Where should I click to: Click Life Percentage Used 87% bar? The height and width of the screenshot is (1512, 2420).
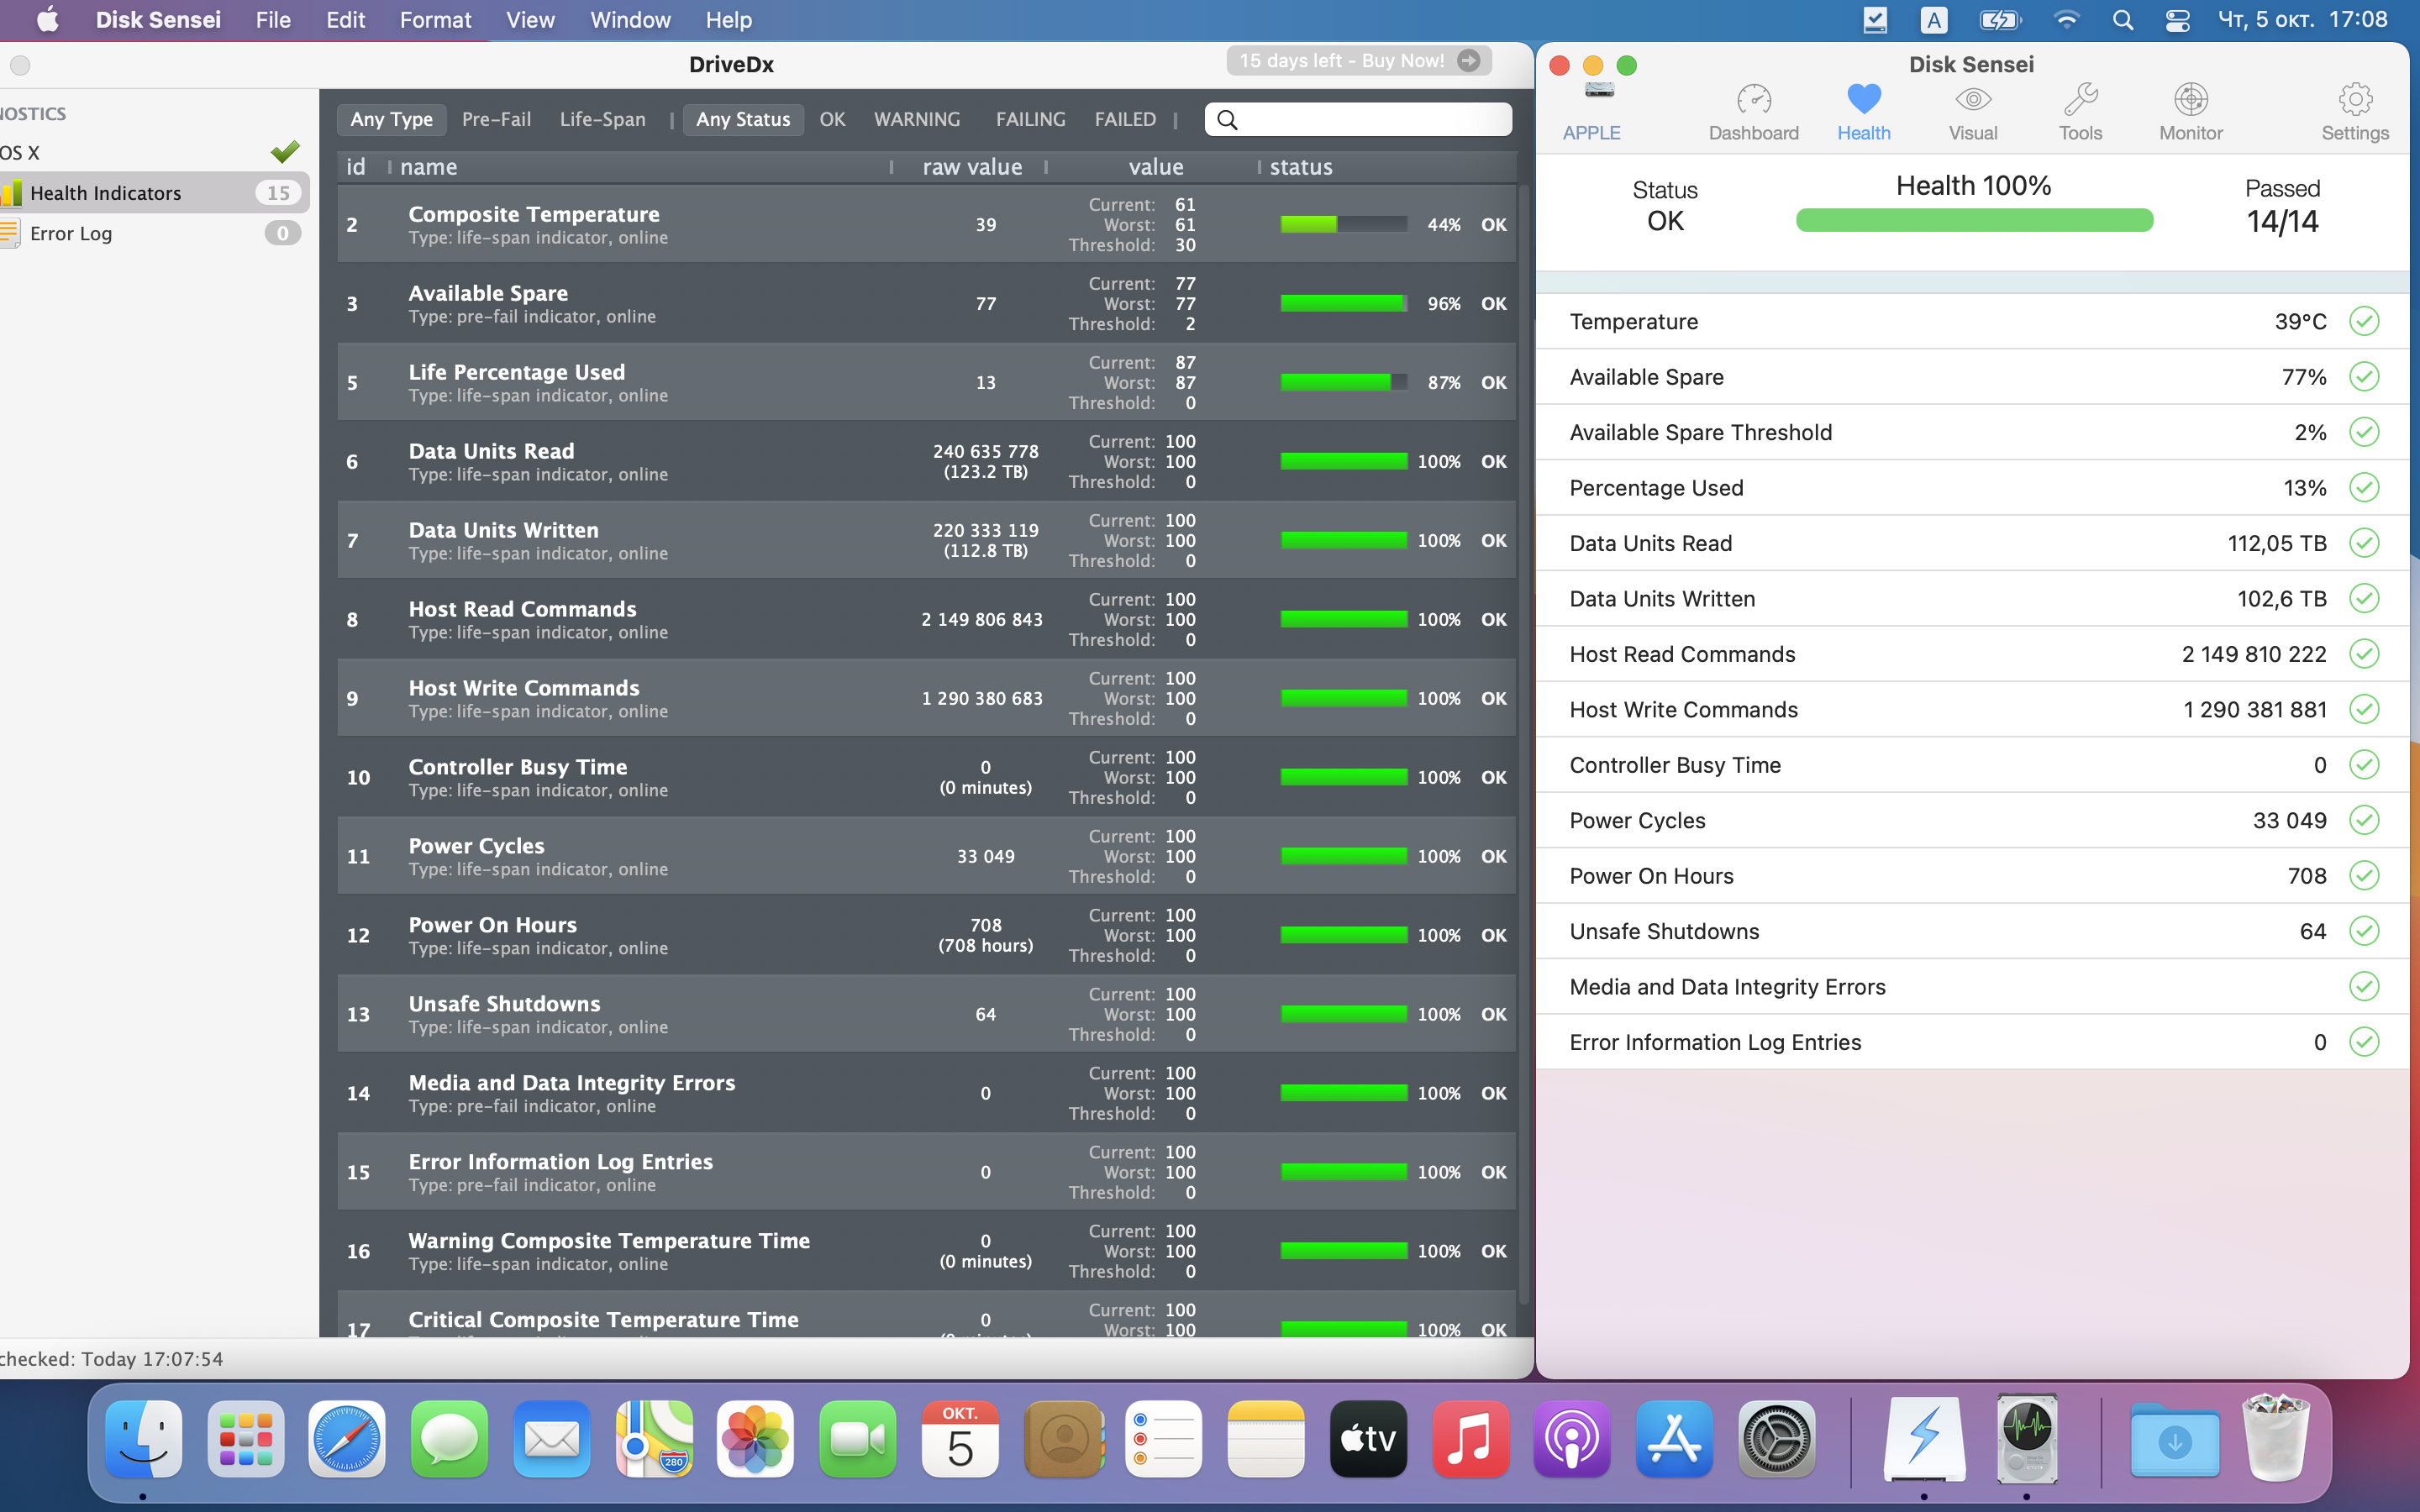[1343, 382]
